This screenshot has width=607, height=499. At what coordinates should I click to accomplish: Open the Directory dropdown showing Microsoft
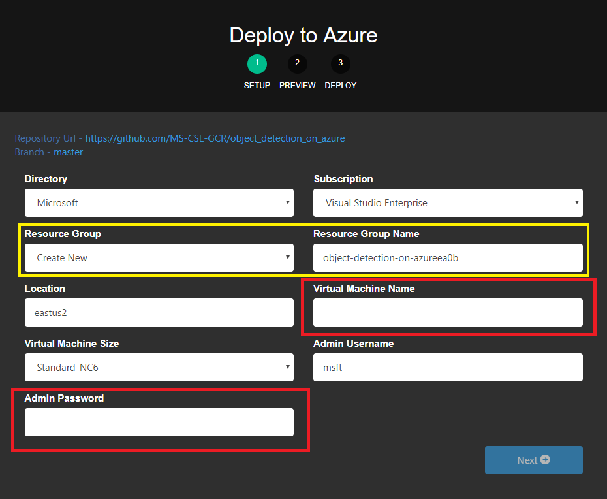pyautogui.click(x=159, y=202)
